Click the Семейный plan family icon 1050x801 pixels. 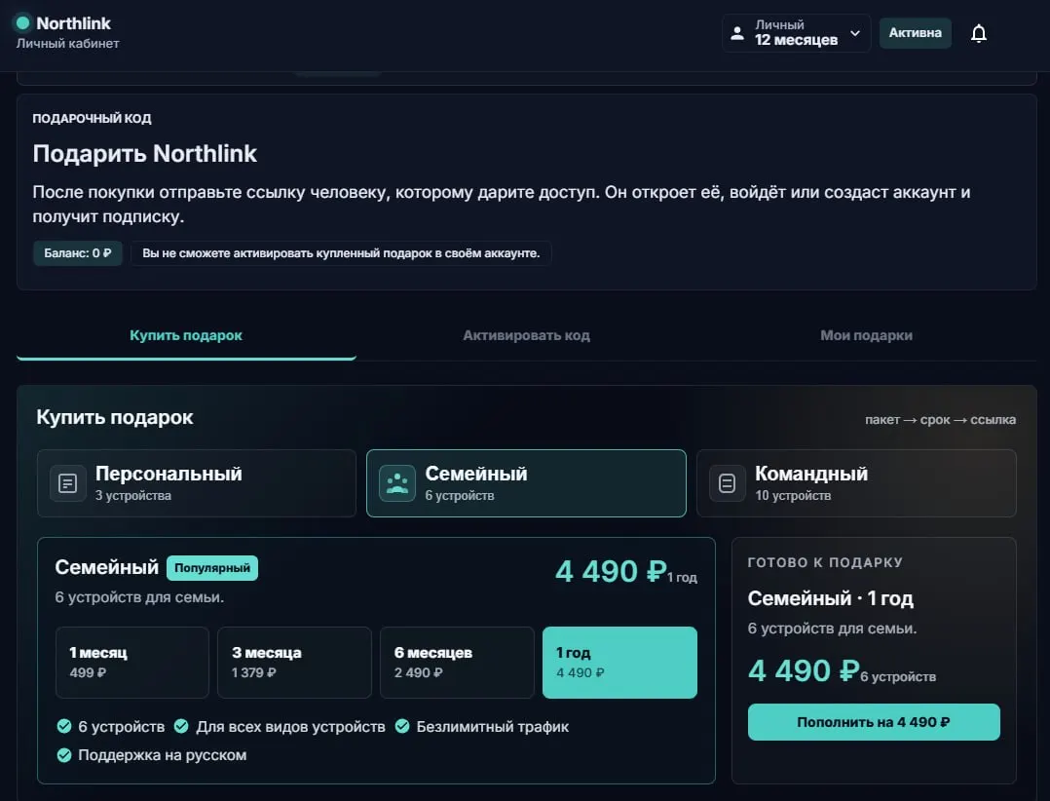[x=397, y=483]
